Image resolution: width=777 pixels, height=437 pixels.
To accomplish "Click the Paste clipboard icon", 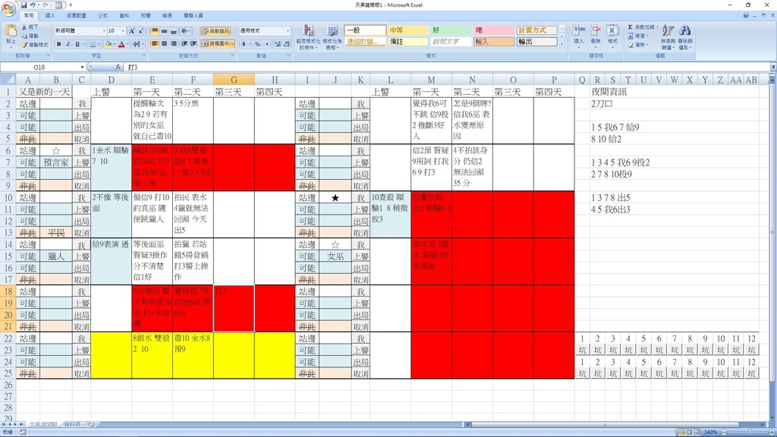I will point(11,30).
